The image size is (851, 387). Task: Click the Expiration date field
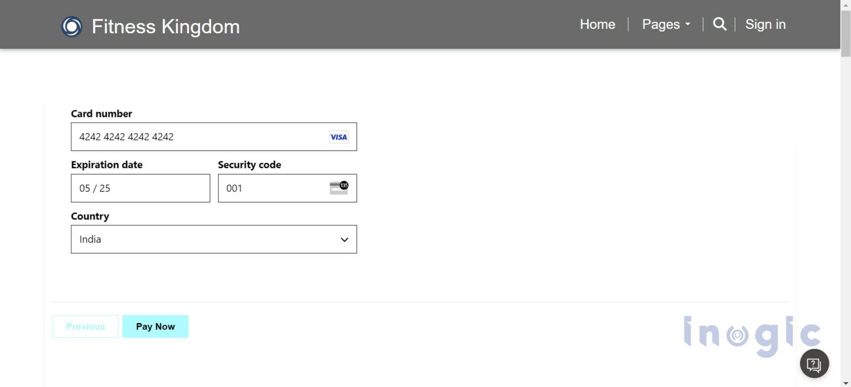click(x=140, y=188)
